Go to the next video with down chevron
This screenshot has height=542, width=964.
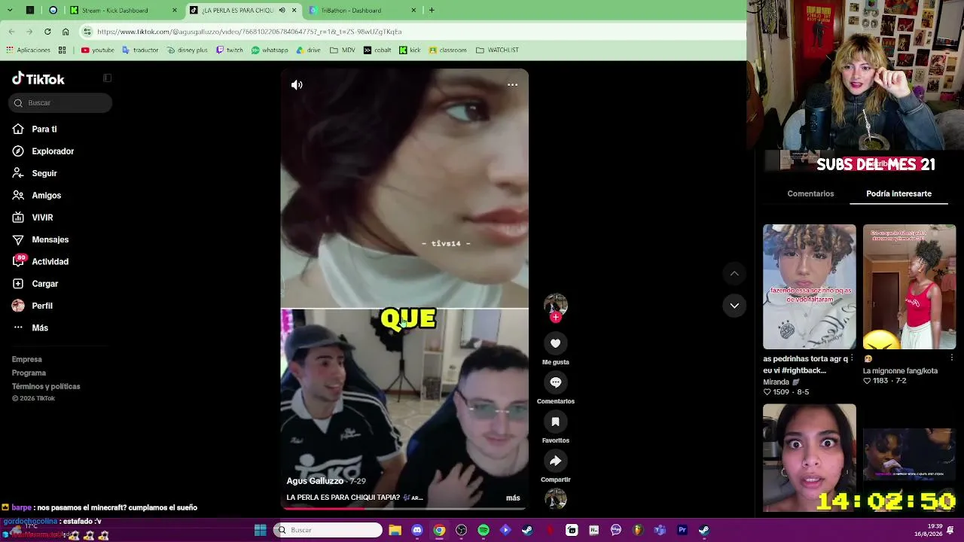734,306
